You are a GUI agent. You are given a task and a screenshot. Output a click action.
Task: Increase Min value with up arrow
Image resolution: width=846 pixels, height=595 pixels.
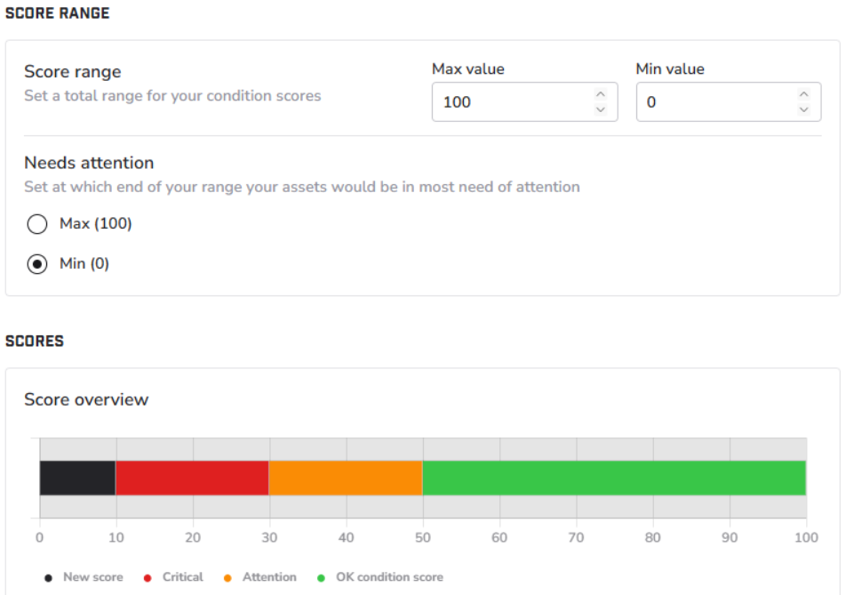(x=803, y=94)
